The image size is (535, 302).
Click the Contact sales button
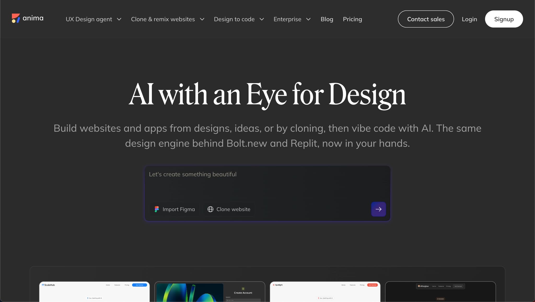click(426, 19)
